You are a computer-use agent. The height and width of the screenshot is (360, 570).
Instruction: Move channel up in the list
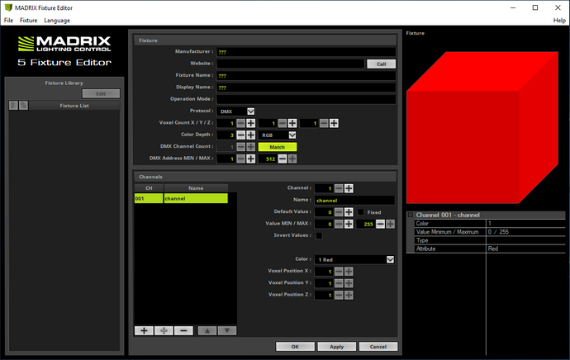pyautogui.click(x=207, y=330)
